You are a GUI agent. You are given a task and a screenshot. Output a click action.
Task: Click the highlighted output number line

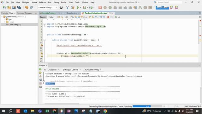click(x=50, y=84)
